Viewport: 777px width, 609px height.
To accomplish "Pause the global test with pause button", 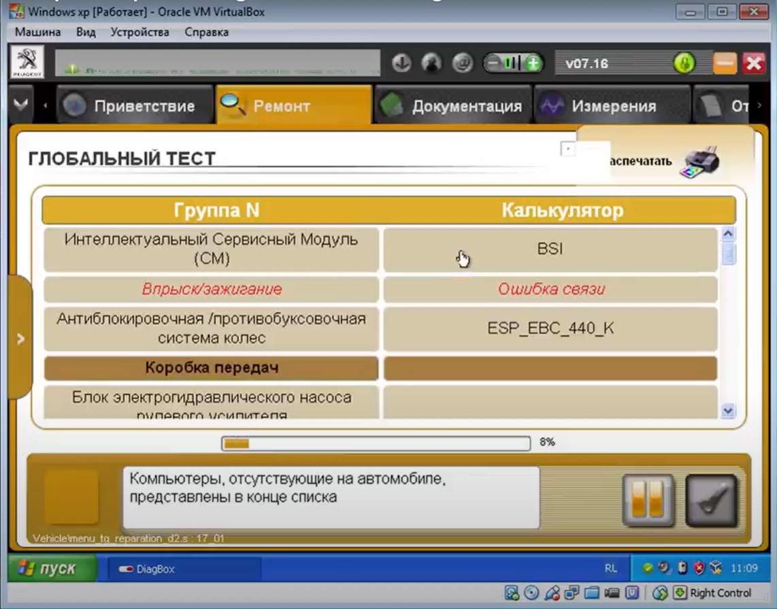I will point(648,501).
